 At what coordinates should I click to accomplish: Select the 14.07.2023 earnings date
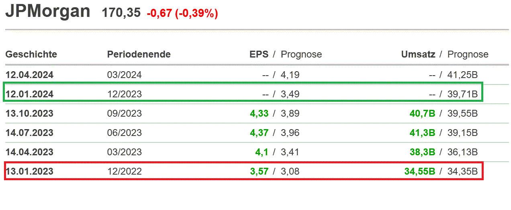tap(29, 133)
